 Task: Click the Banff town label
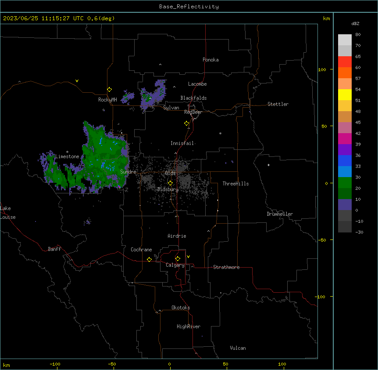click(54, 249)
